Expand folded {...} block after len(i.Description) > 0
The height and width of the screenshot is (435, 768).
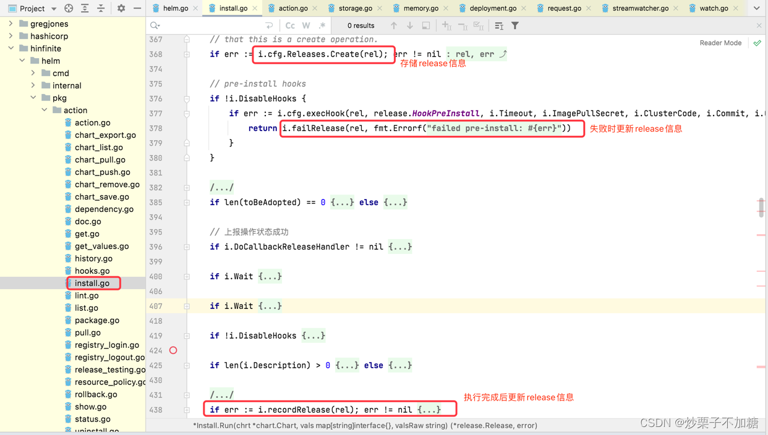click(347, 366)
